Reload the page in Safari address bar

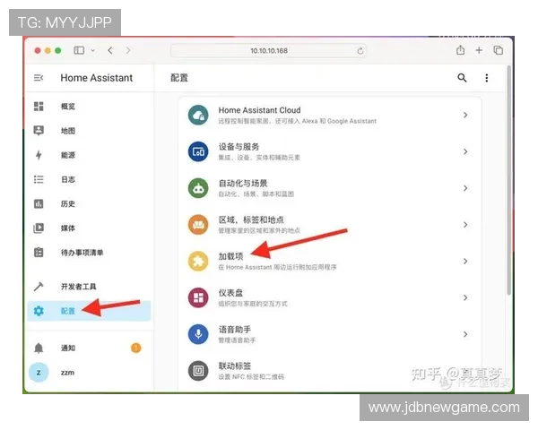pos(360,51)
